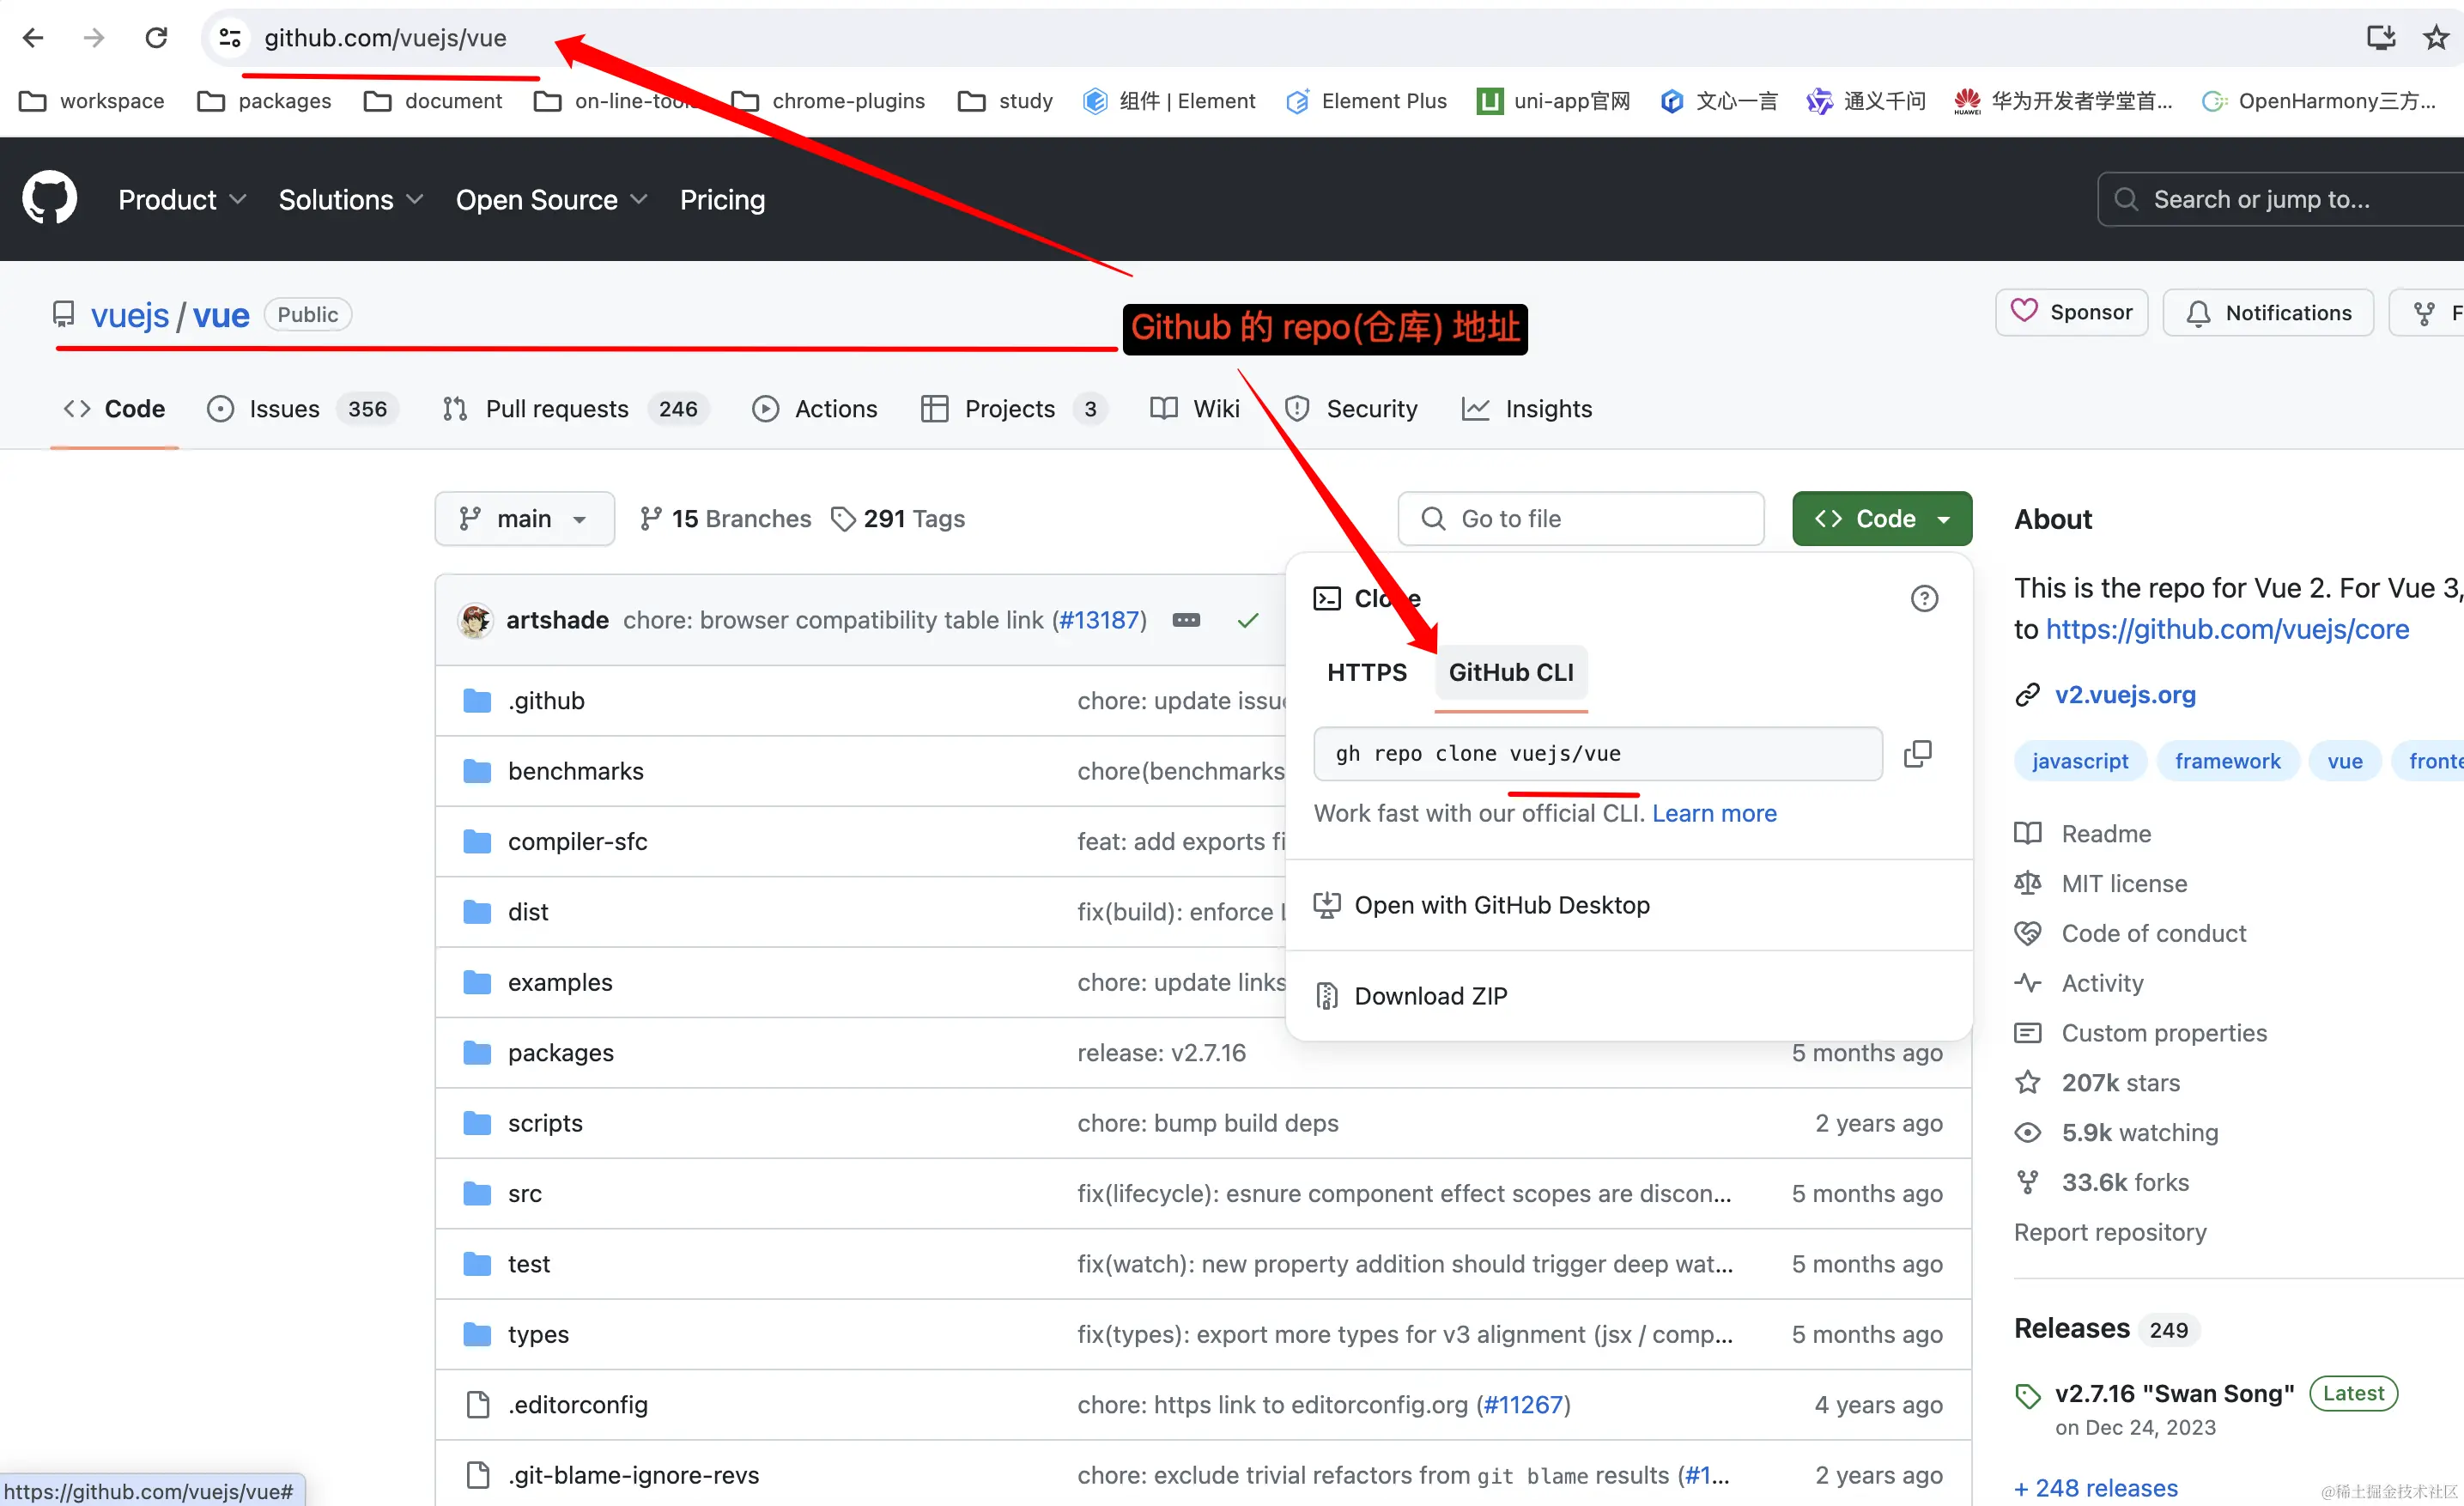Click the browser forward arrow
This screenshot has width=2464, height=1506.
pos(94,38)
